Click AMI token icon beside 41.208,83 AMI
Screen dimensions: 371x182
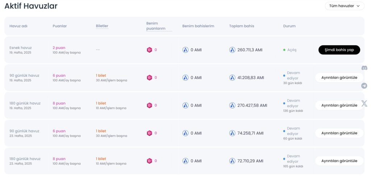(x=232, y=77)
